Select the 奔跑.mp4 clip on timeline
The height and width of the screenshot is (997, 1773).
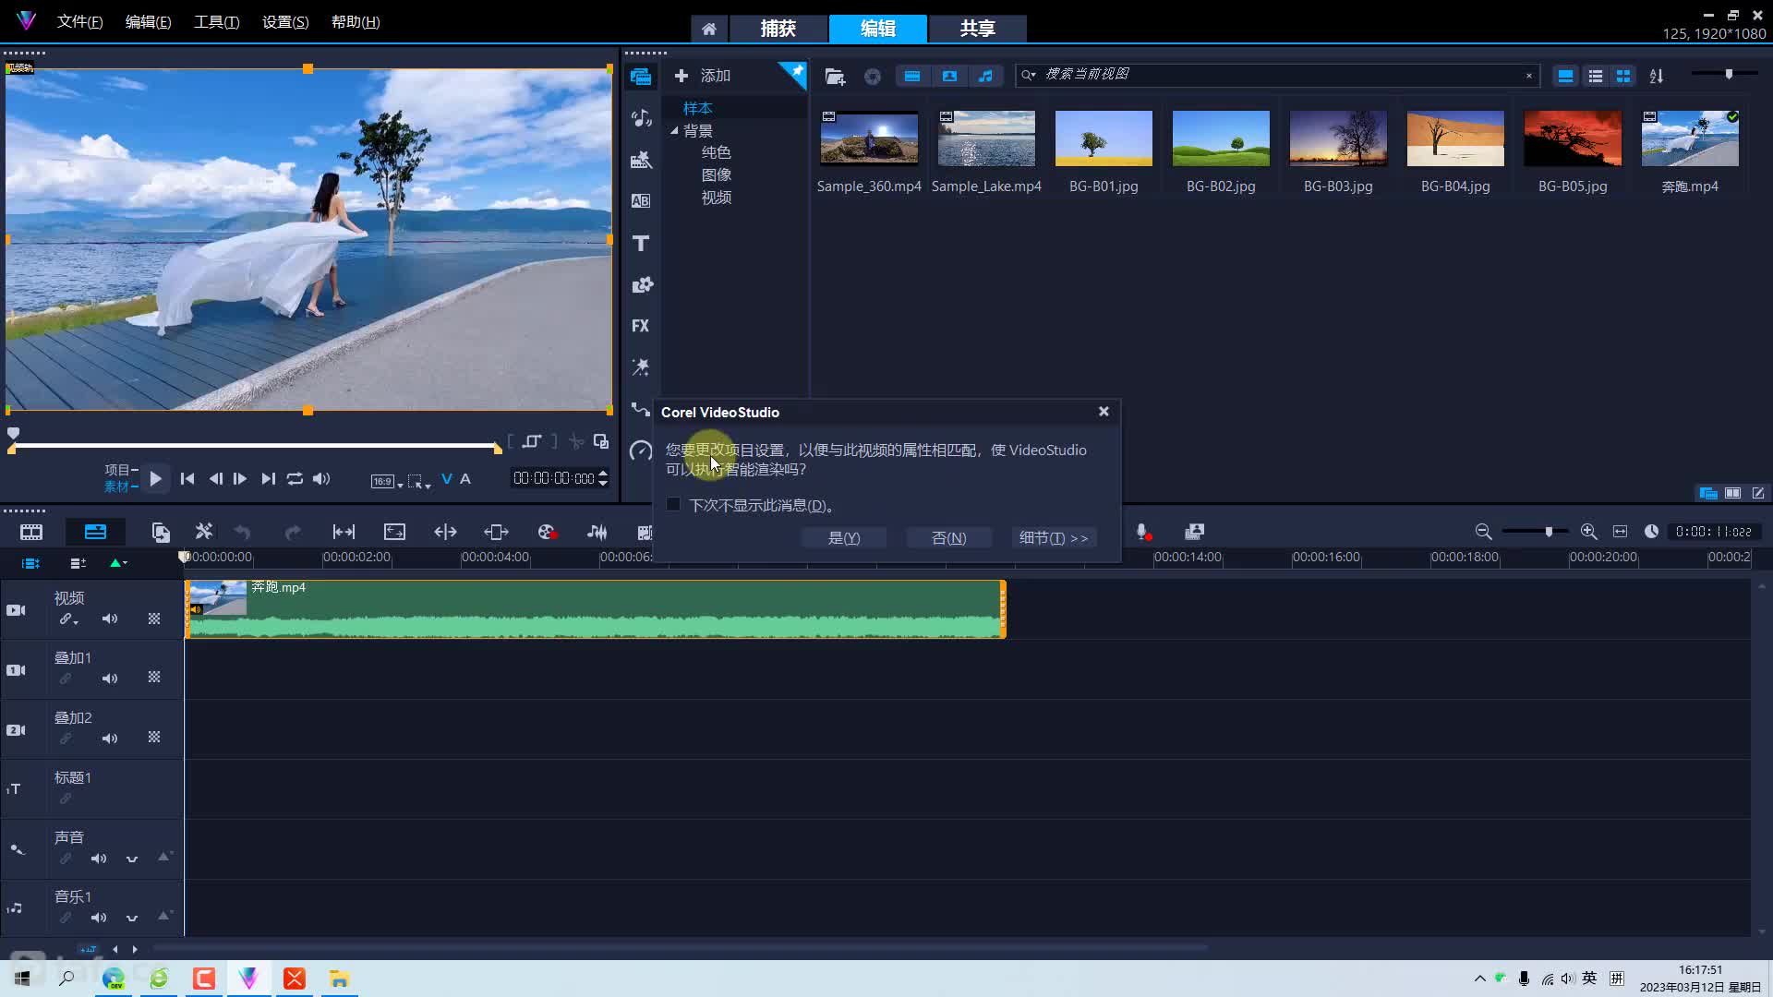tap(596, 609)
